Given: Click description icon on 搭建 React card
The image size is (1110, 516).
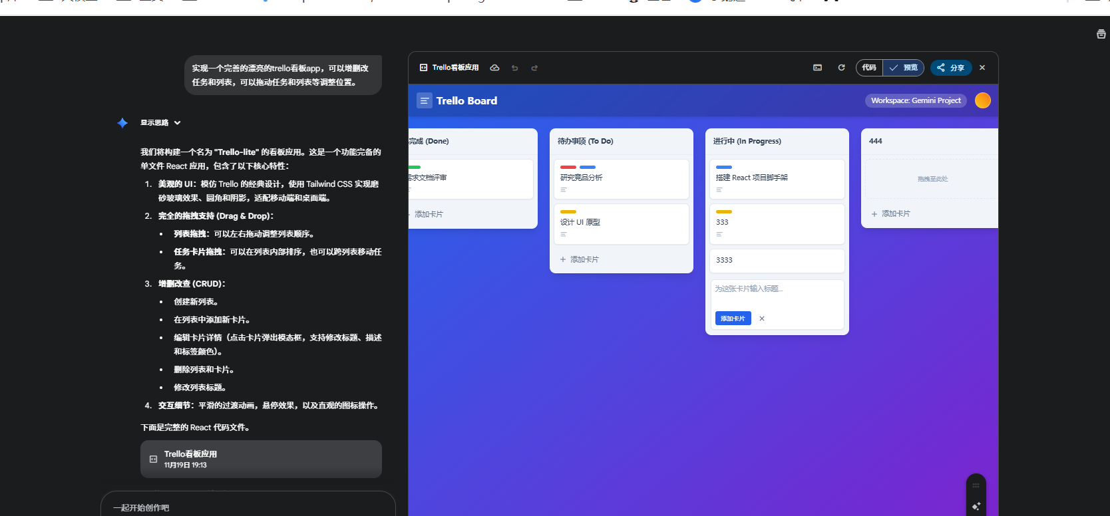Looking at the screenshot, I should [x=719, y=190].
